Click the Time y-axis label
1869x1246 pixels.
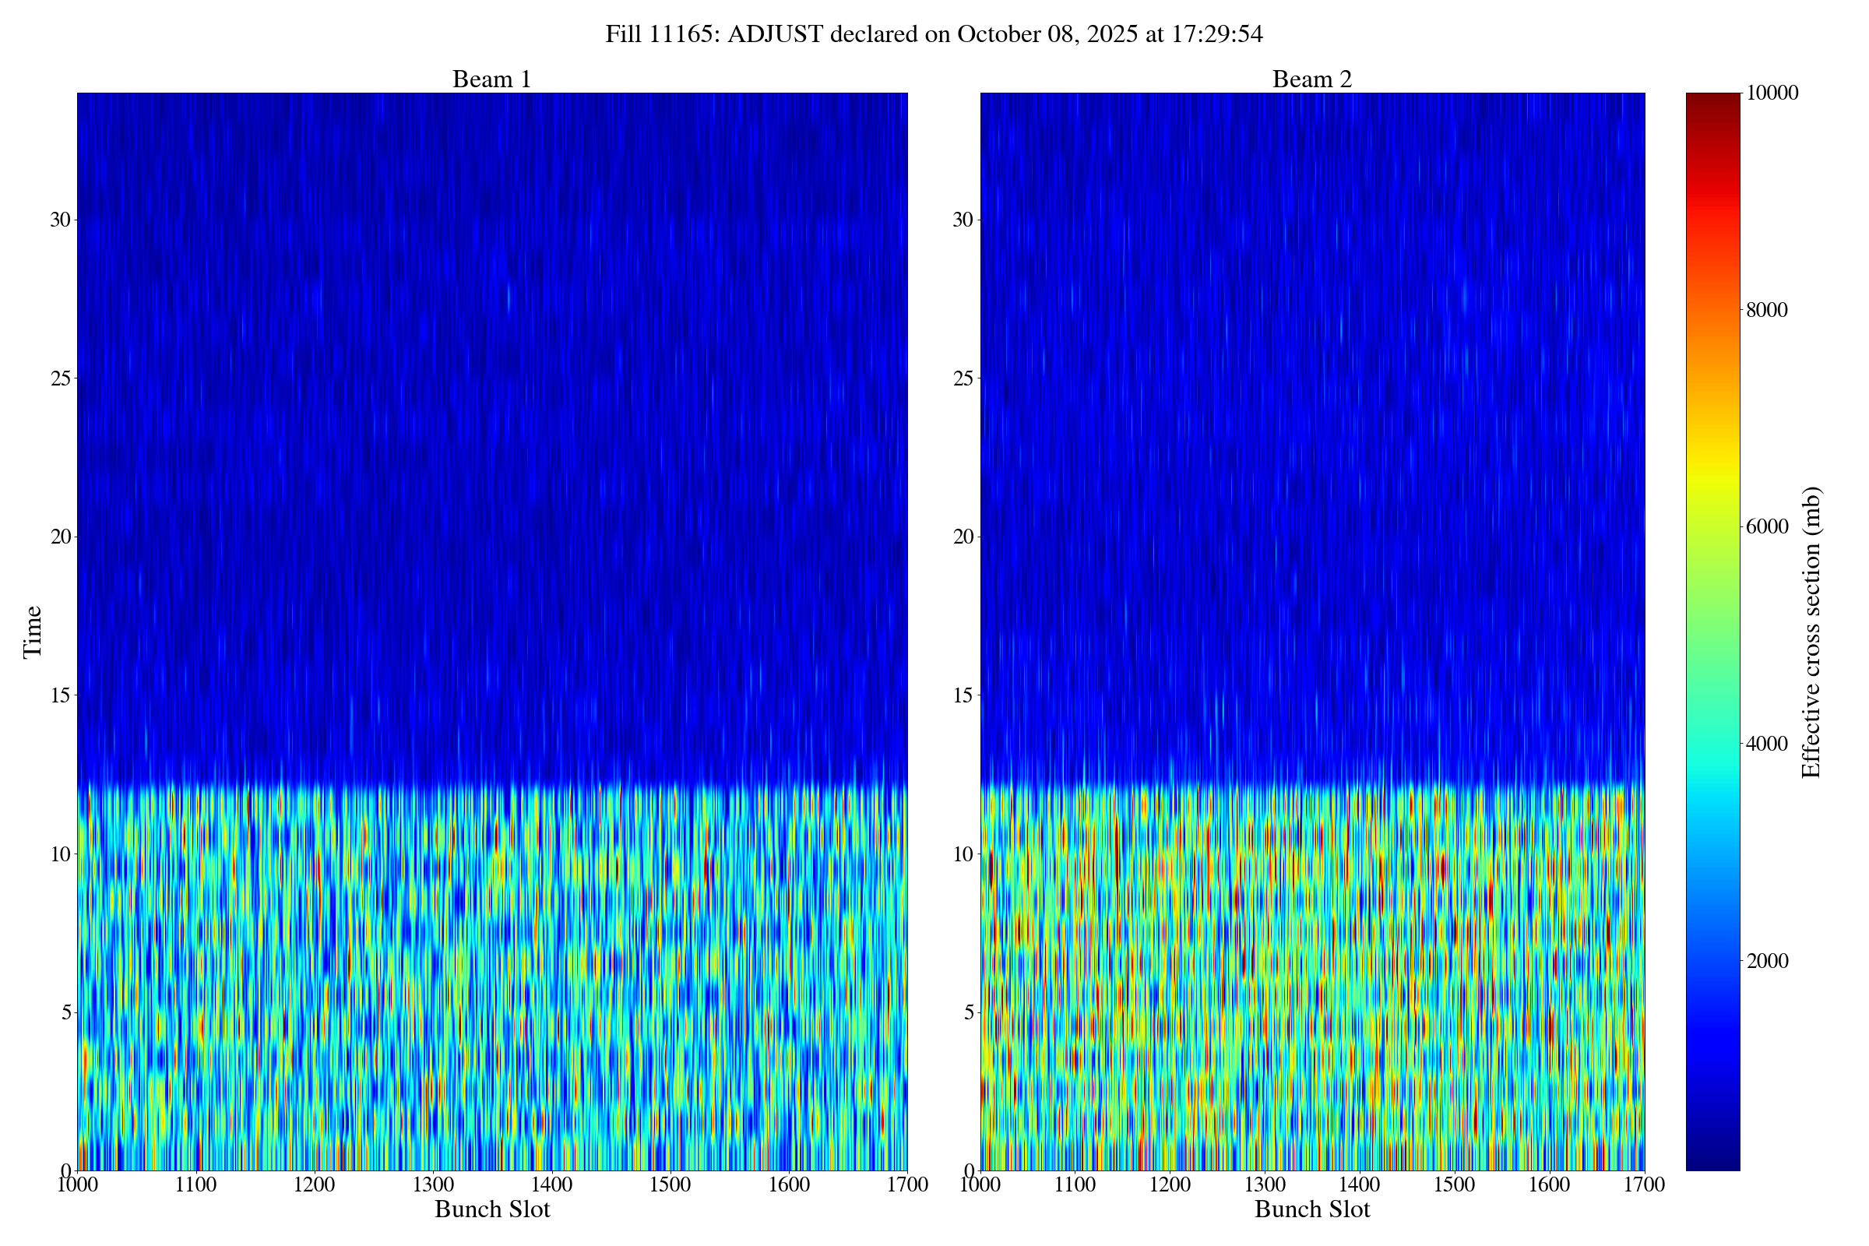pos(33,632)
